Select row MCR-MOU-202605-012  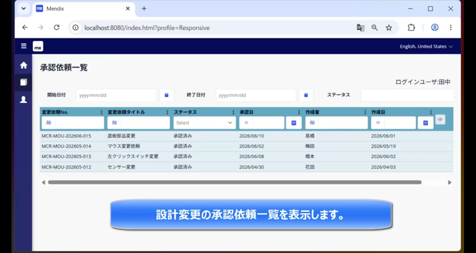point(247,167)
